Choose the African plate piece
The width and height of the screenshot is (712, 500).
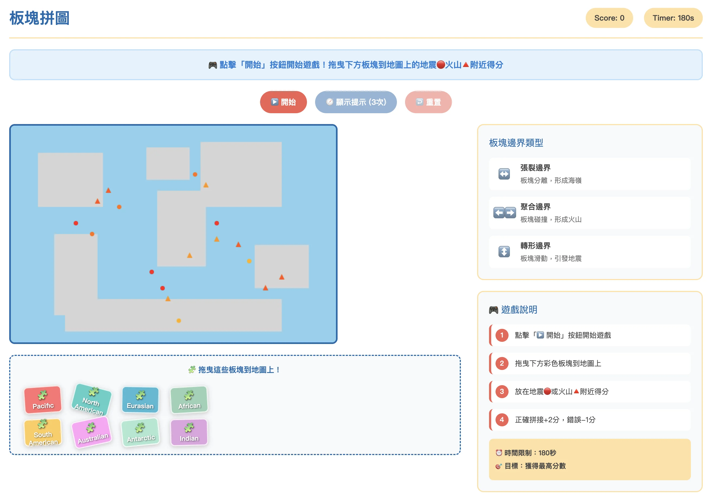189,400
